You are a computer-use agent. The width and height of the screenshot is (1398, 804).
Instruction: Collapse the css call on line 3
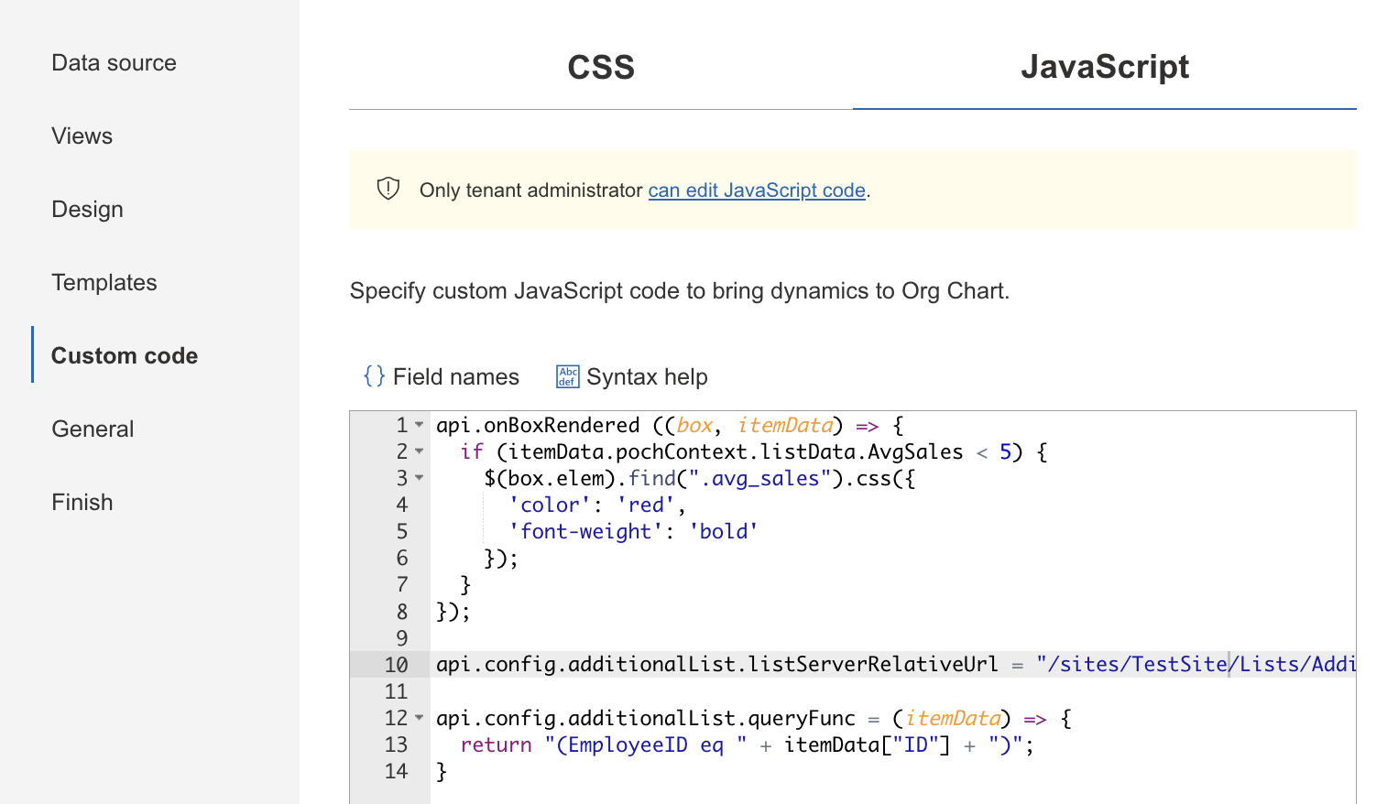418,479
